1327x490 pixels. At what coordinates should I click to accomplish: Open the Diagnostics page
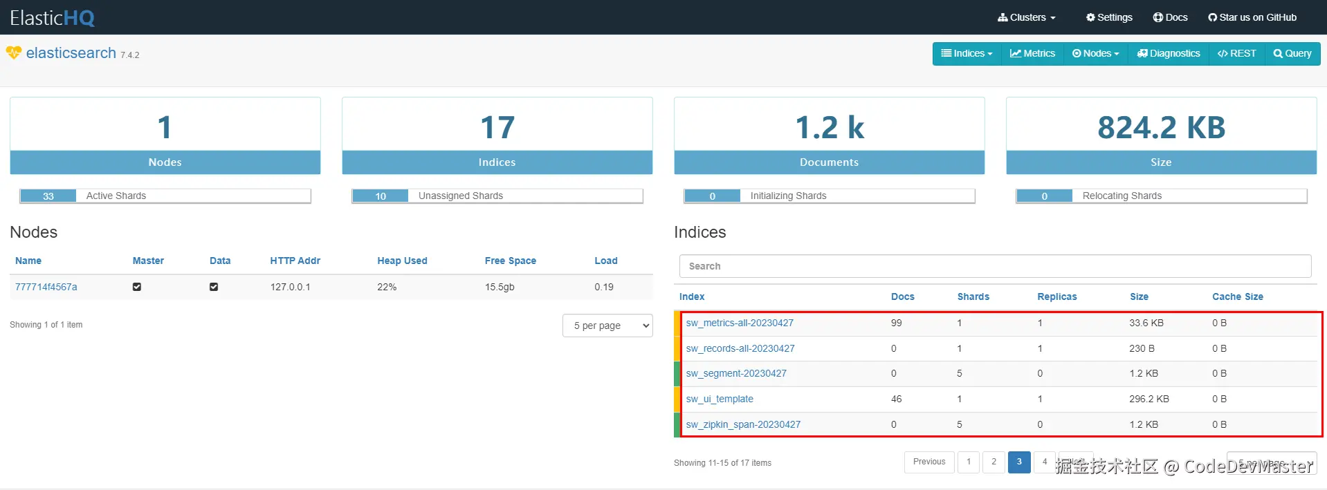click(x=1169, y=54)
